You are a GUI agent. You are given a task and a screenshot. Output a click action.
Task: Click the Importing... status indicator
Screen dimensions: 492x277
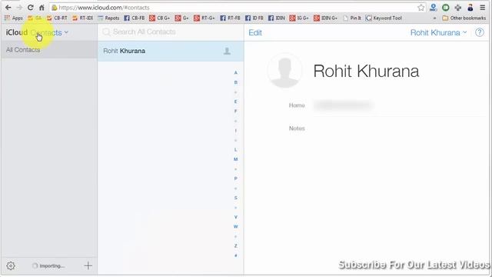pos(48,266)
